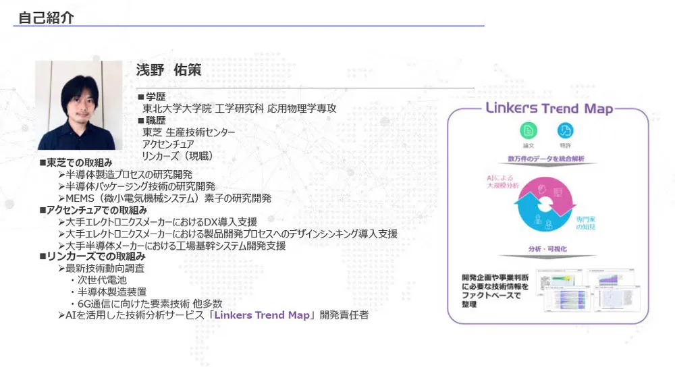
Task: Click the MEMS（微小電気機械システム）bullet
Action: tap(165, 198)
